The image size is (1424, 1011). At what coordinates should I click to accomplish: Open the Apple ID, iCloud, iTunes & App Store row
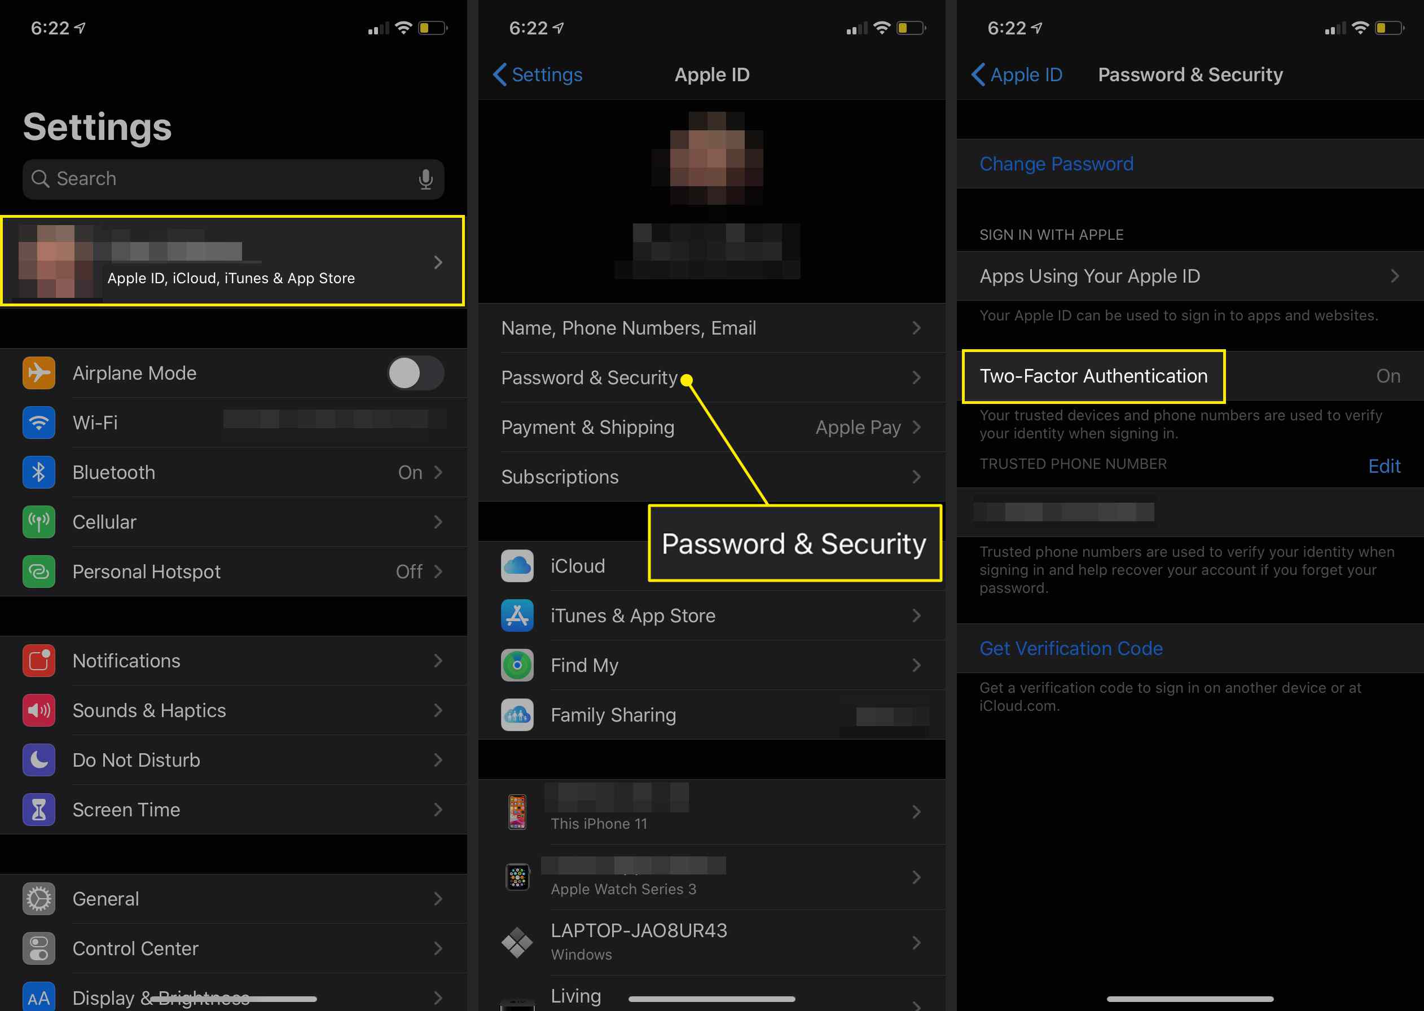[x=233, y=261]
